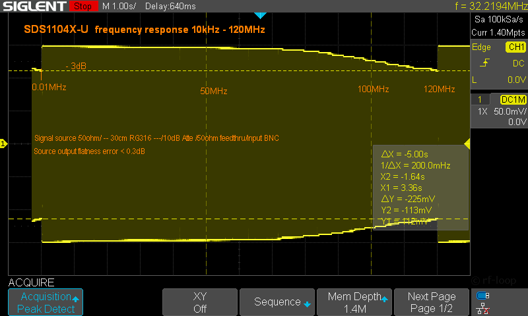528x316 pixels.
Task: Open the Acquisition Peak Detect menu
Action: (46, 302)
